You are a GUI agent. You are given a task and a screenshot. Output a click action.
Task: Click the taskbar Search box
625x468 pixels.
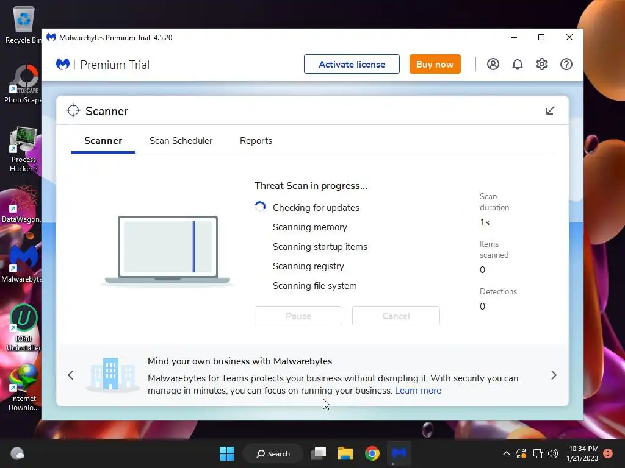pos(273,453)
